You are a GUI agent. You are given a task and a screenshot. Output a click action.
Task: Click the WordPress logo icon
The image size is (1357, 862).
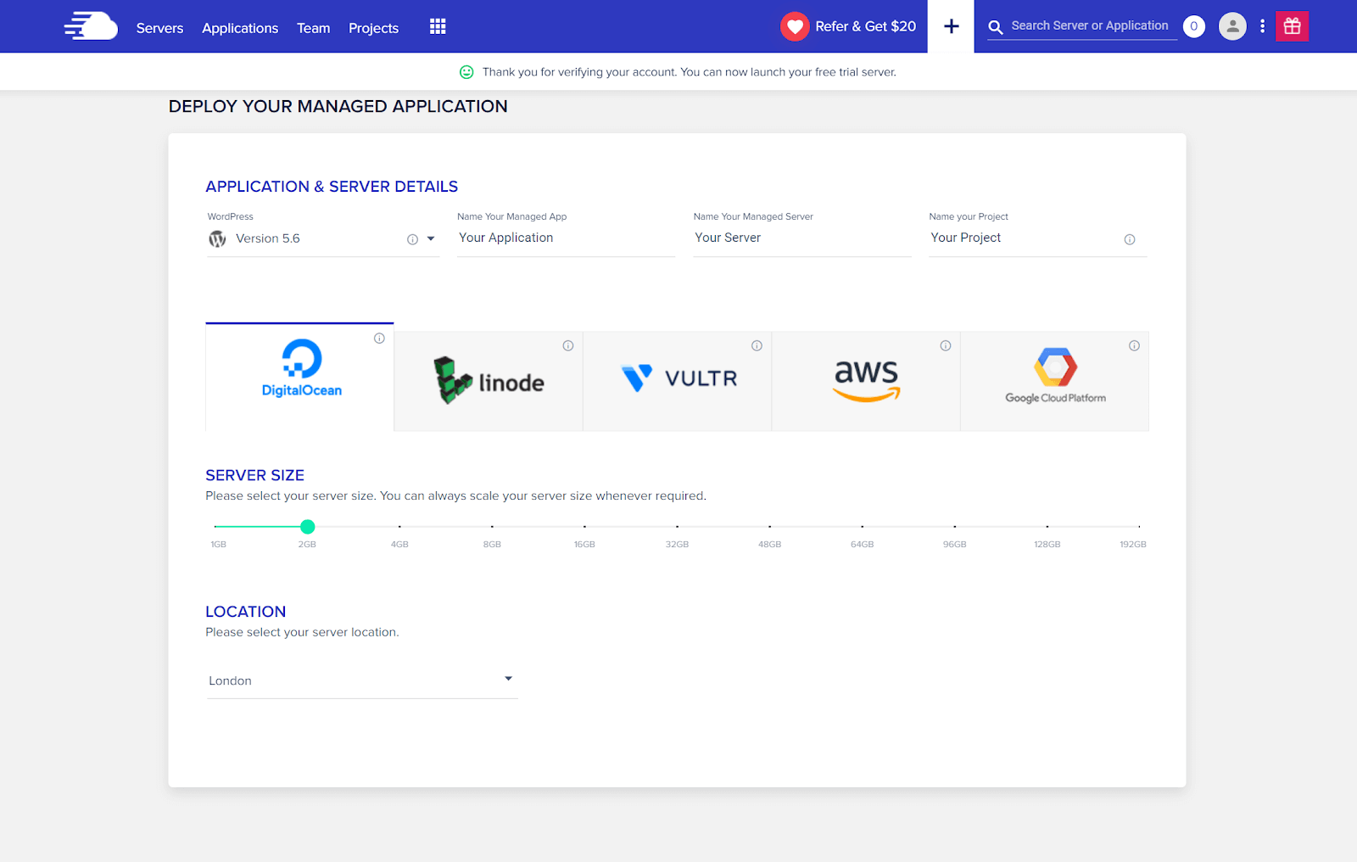[217, 239]
